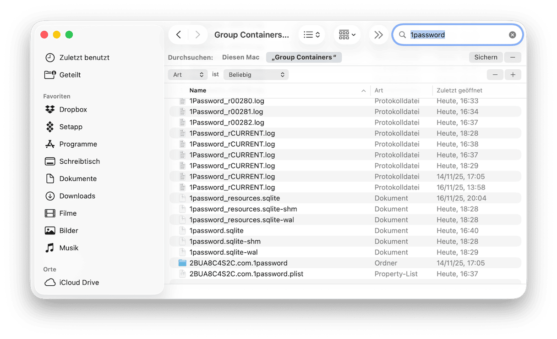Open iCloud Drive location

79,283
